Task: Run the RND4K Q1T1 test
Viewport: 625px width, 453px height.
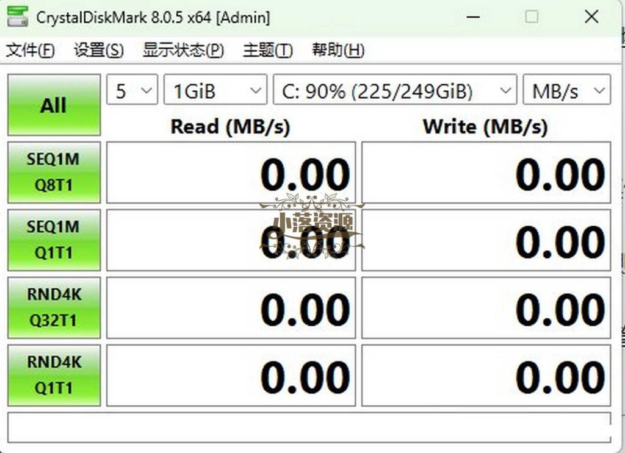Action: tap(54, 376)
